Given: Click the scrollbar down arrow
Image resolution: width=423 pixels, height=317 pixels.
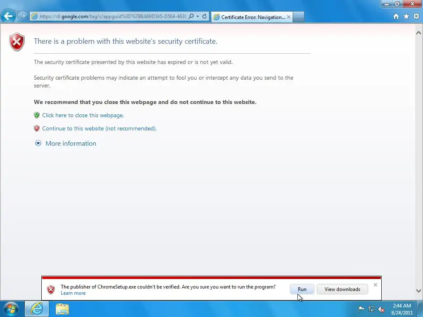Looking at the screenshot, I should coord(418,291).
